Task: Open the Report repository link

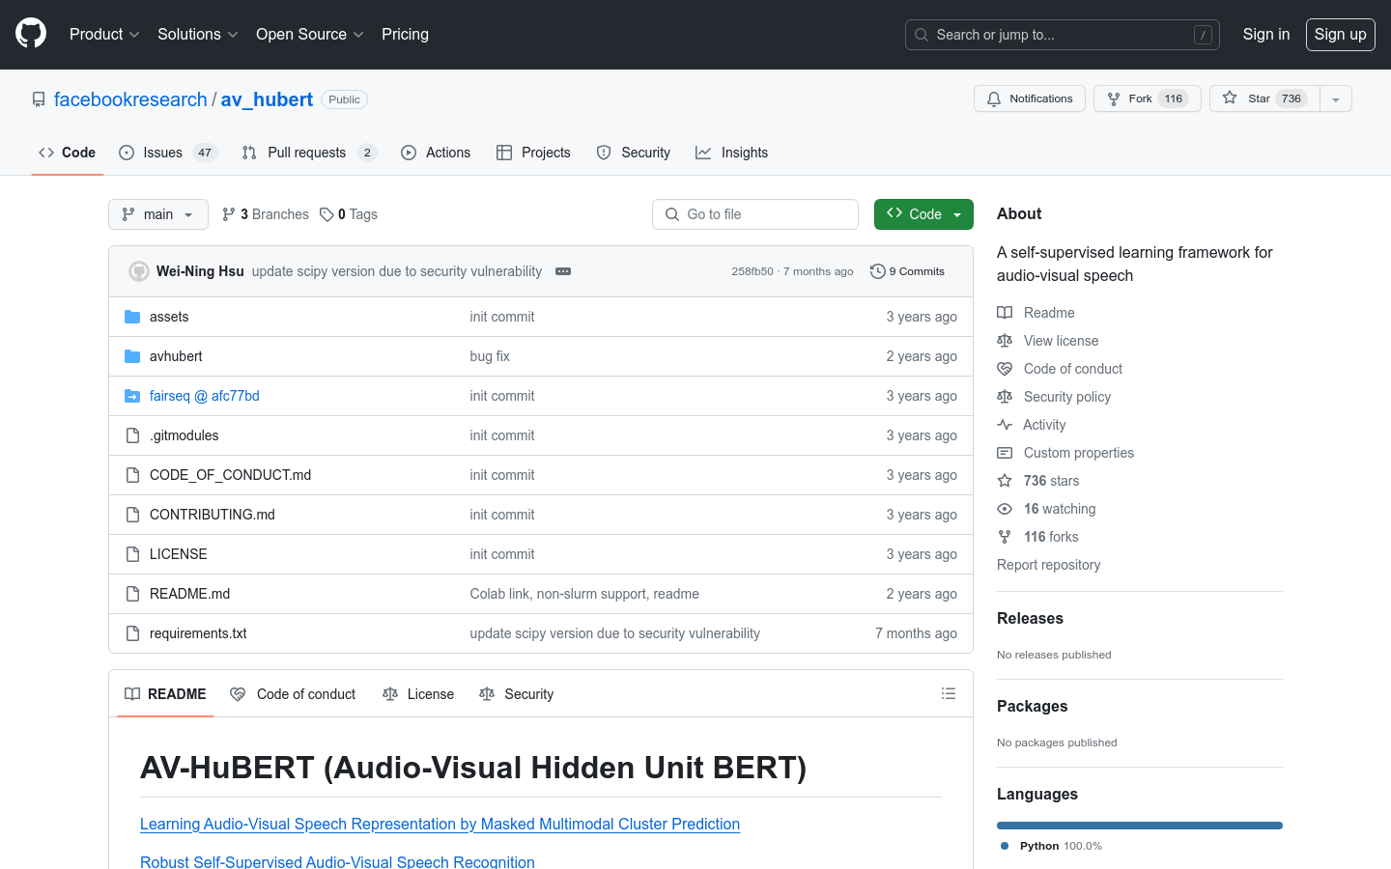Action: click(1048, 565)
